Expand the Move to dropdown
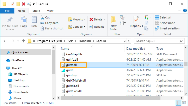Screen dimensions: 188x106 pyautogui.click(x=85, y=19)
